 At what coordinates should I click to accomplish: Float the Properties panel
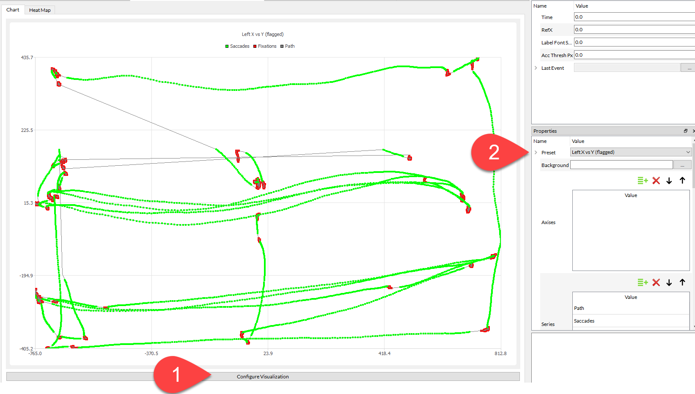[x=686, y=131]
